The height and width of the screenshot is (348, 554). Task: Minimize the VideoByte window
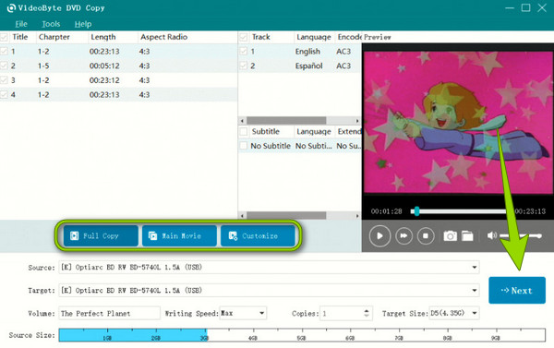tap(510, 7)
